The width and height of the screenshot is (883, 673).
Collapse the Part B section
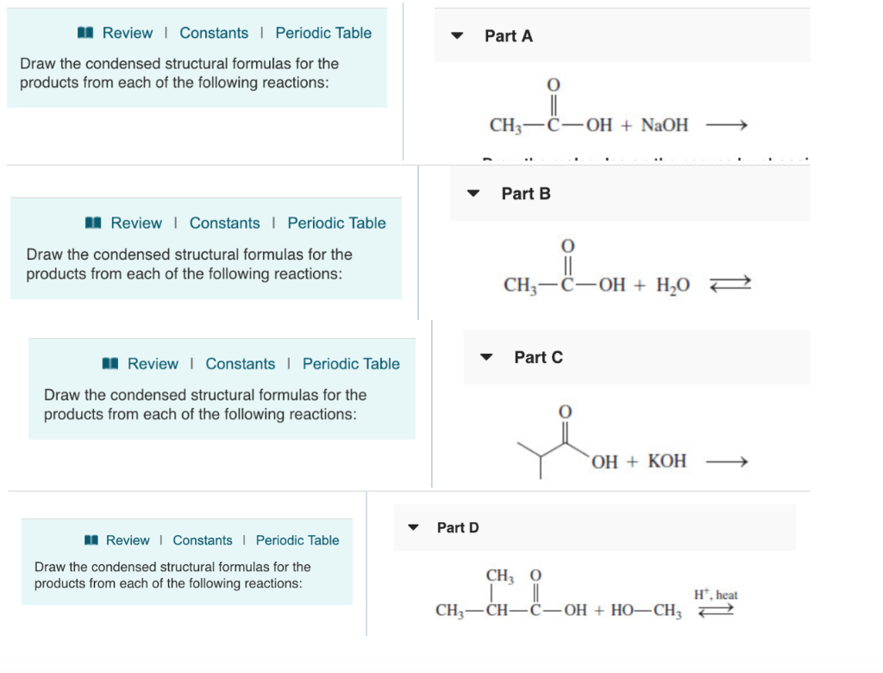(x=473, y=193)
